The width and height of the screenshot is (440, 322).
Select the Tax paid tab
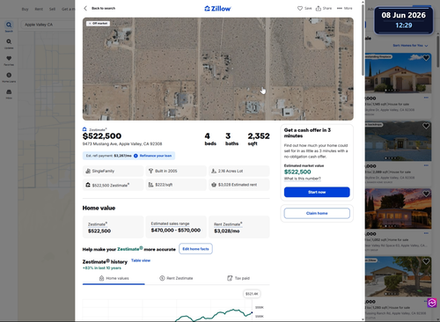click(x=238, y=278)
